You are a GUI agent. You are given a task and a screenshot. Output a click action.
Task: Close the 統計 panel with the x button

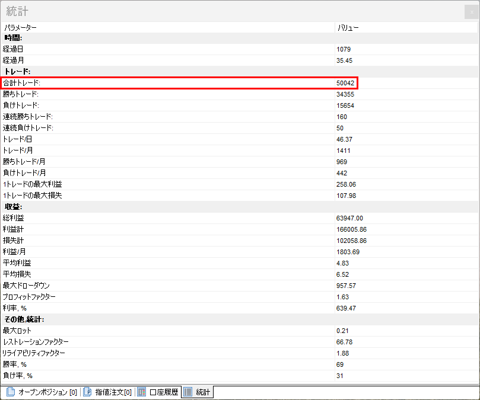click(472, 12)
